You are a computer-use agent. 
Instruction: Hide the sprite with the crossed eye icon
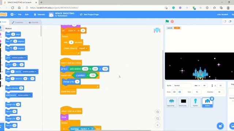point(180,92)
